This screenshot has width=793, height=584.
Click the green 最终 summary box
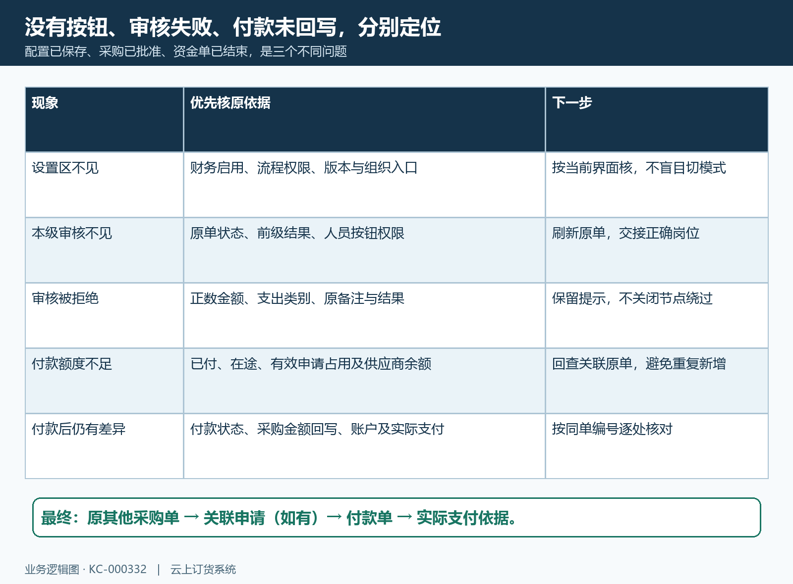click(396, 517)
